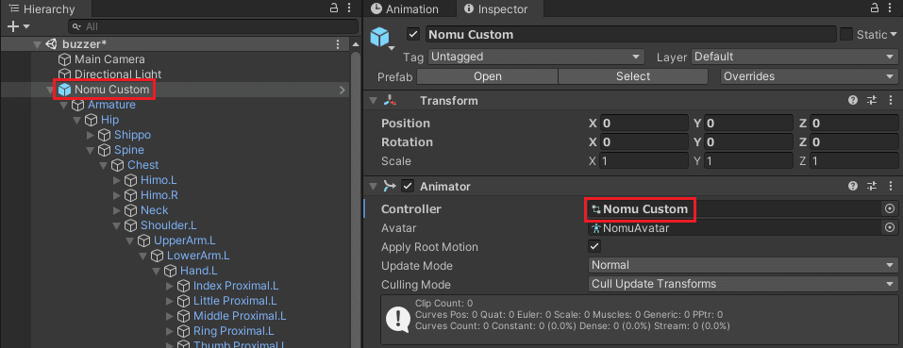Select Nomu Custom object in the hierarchy
This screenshot has width=903, height=348.
111,90
